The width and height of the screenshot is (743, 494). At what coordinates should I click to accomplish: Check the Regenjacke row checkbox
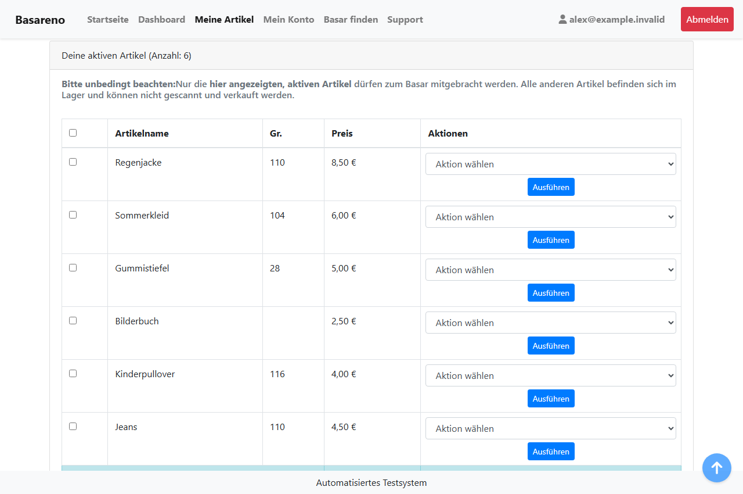[73, 162]
